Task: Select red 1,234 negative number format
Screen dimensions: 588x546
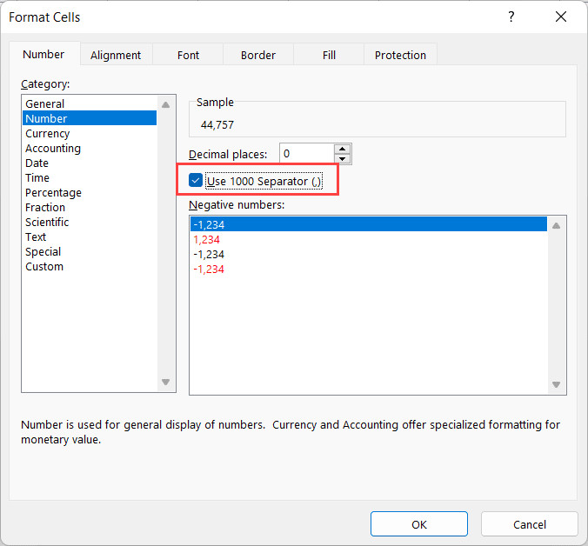Action: pyautogui.click(x=207, y=239)
